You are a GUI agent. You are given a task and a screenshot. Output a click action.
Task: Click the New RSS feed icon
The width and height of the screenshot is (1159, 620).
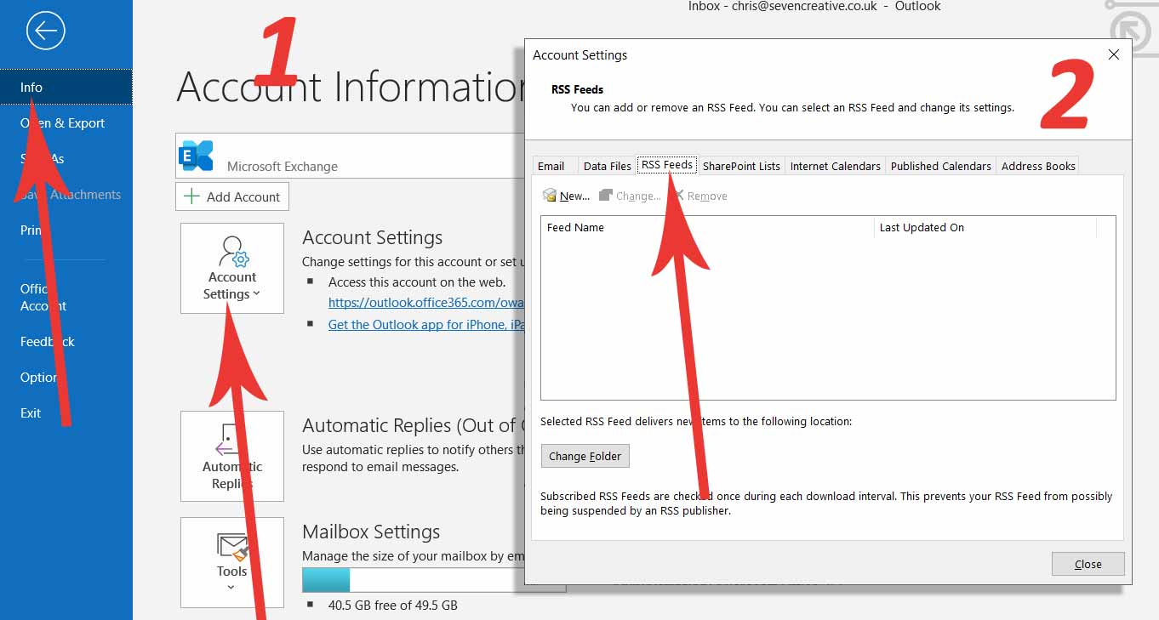[550, 196]
